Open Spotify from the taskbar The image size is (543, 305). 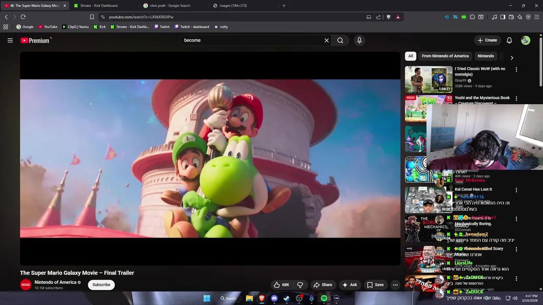(x=324, y=298)
